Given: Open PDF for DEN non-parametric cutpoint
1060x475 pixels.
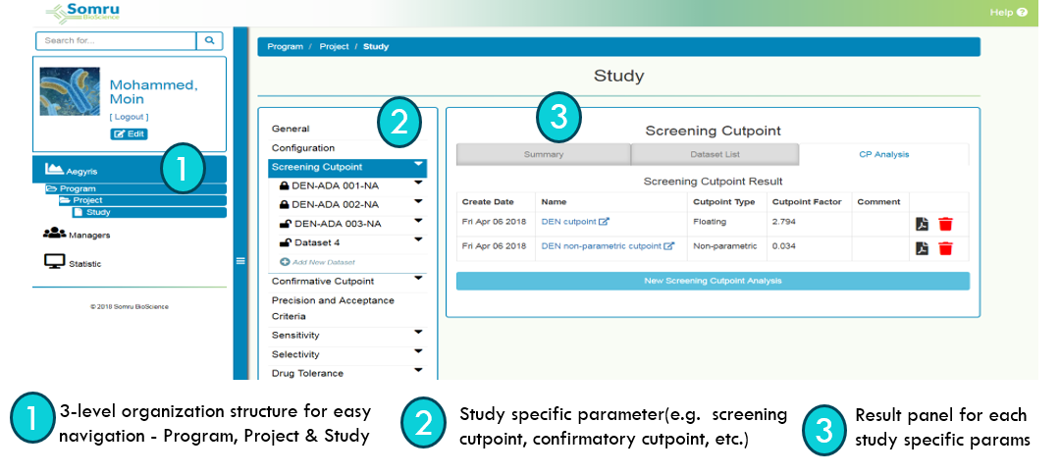Looking at the screenshot, I should [922, 248].
